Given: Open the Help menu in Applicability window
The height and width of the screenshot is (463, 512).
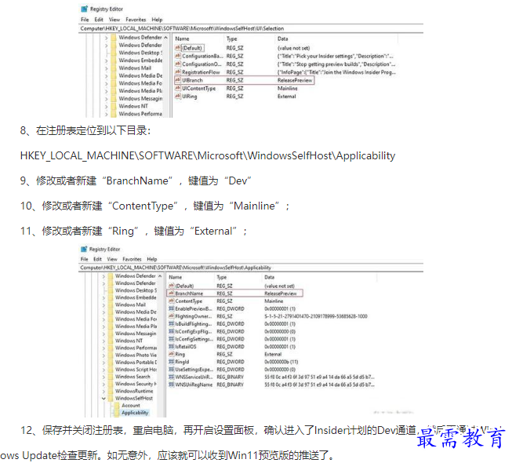Looking at the screenshot, I should (x=152, y=259).
